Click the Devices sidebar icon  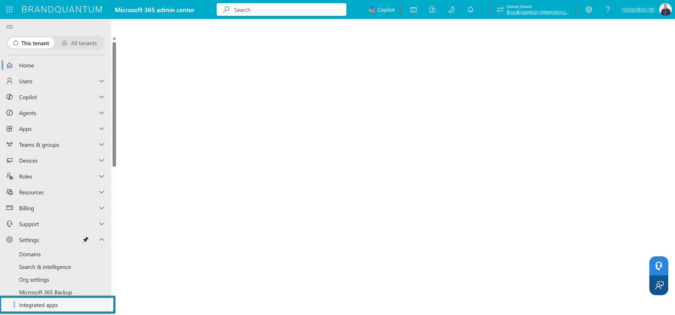tap(10, 160)
